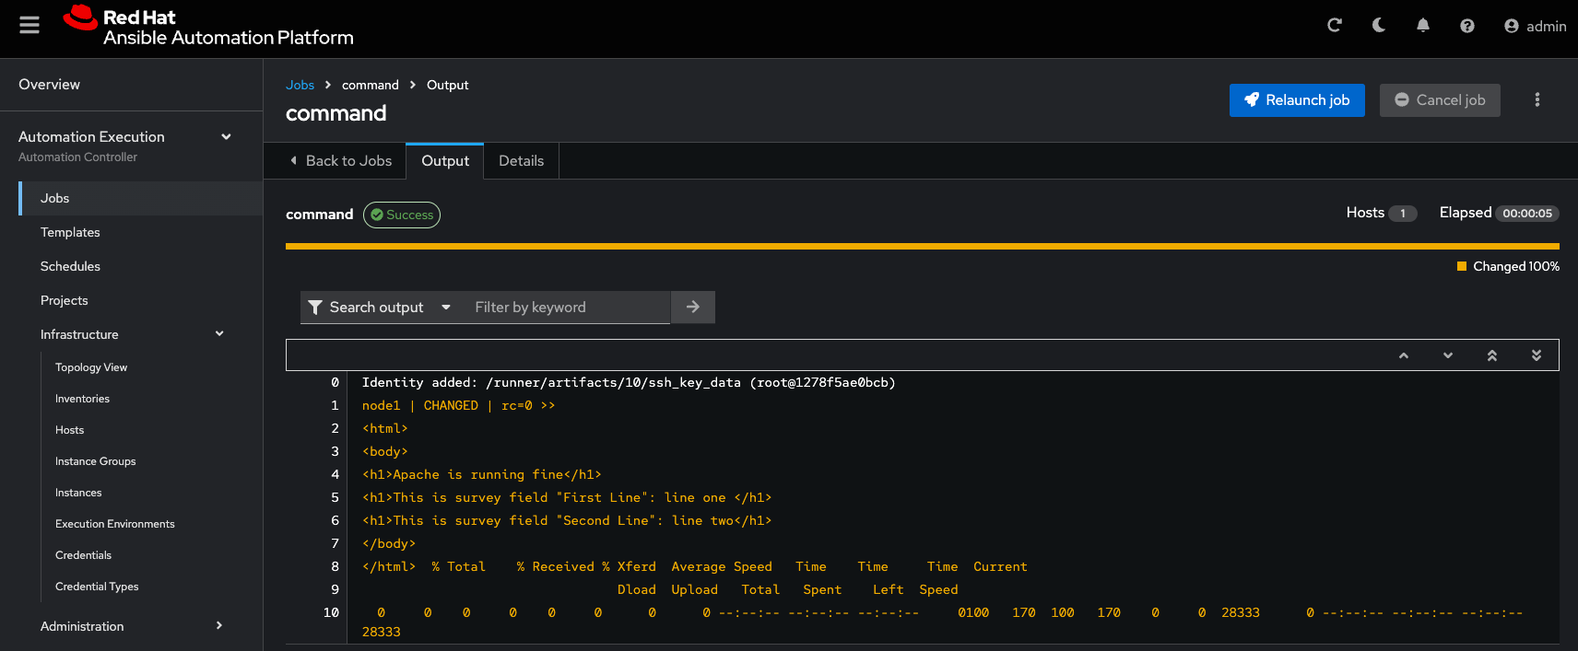Open the admin user menu
The image size is (1578, 651).
[x=1535, y=26]
